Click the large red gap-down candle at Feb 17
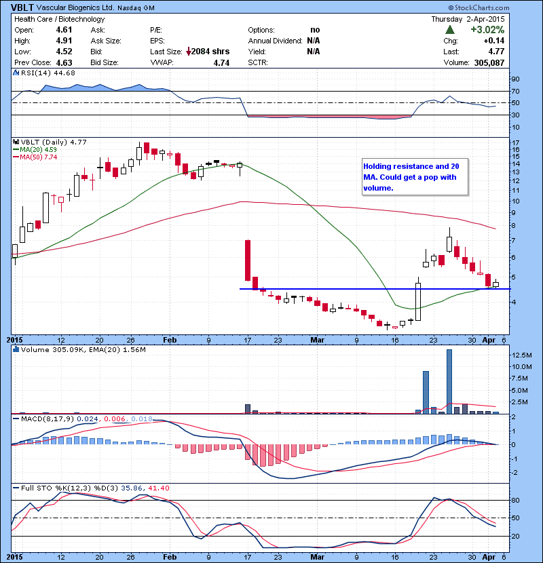This screenshot has height=563, width=543. [x=248, y=260]
